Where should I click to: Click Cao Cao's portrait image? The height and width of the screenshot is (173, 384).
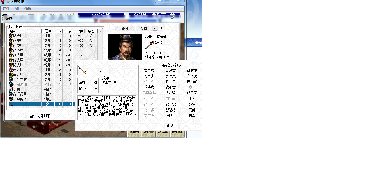tap(125, 47)
